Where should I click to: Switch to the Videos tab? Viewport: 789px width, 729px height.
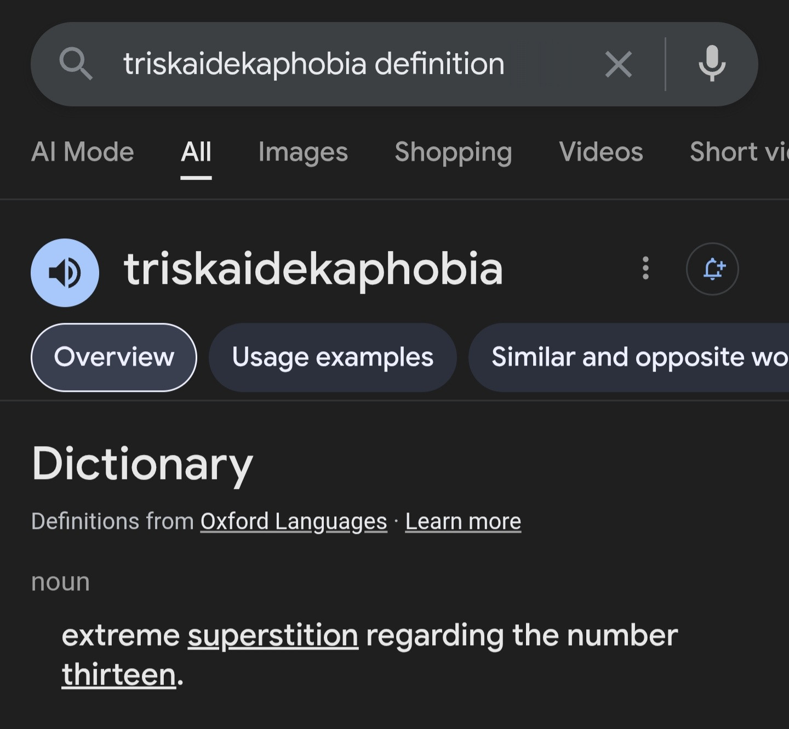[x=601, y=152]
